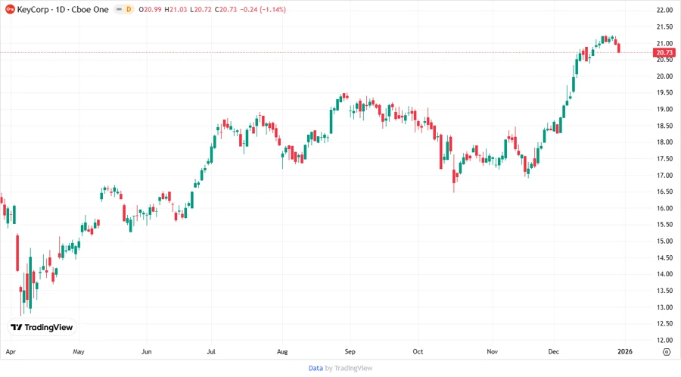681x377 pixels.
Task: Click the May label on time axis
Action: (79, 351)
